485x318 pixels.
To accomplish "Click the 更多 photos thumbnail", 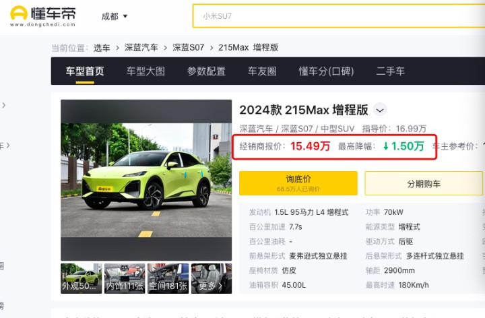I will click(212, 278).
